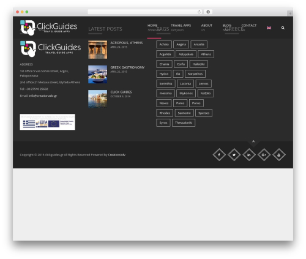
Task: Select the English language flag
Action: [269, 28]
